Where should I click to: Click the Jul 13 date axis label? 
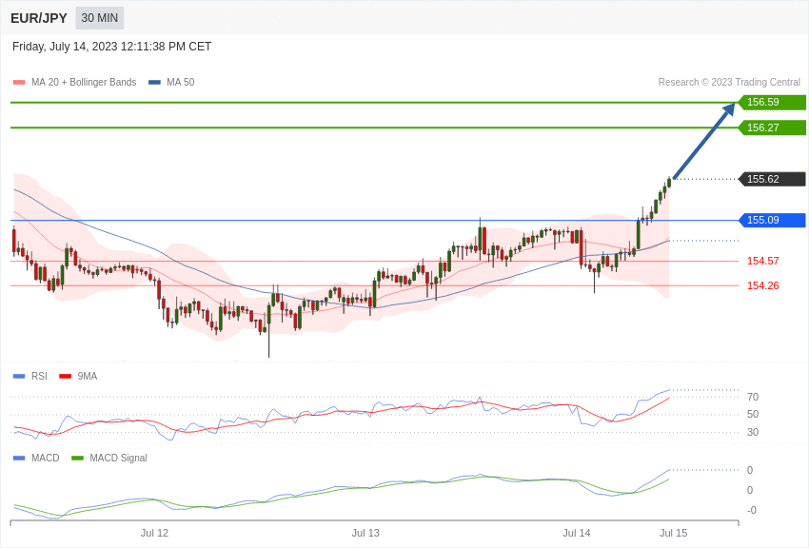(x=365, y=533)
